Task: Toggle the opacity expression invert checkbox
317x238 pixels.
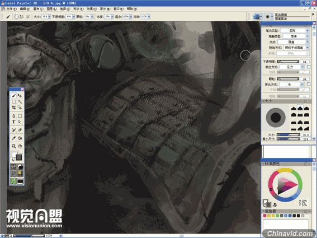Action: [x=309, y=67]
